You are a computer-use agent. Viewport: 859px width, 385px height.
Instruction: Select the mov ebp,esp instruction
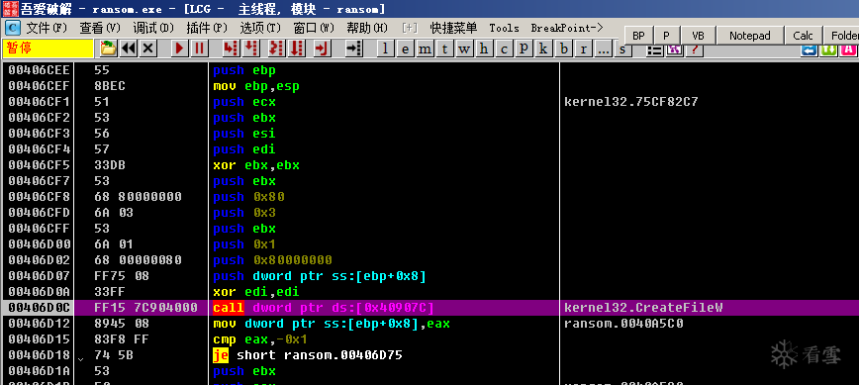(256, 86)
